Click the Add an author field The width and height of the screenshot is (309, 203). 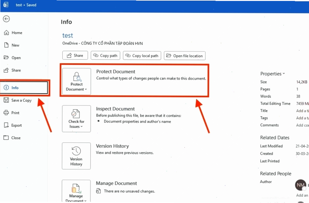pyautogui.click(x=302, y=195)
